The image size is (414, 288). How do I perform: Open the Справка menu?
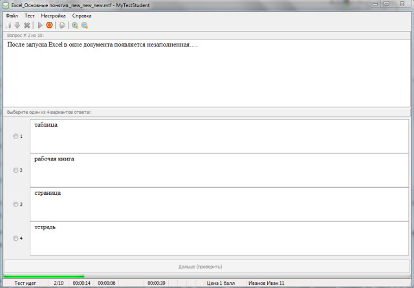pyautogui.click(x=82, y=15)
